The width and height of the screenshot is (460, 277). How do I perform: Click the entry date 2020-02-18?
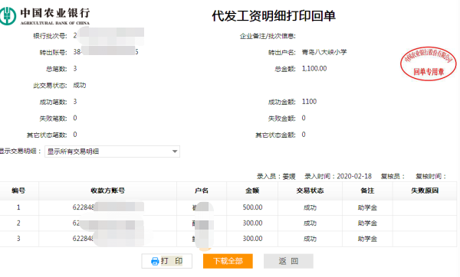pyautogui.click(x=354, y=176)
